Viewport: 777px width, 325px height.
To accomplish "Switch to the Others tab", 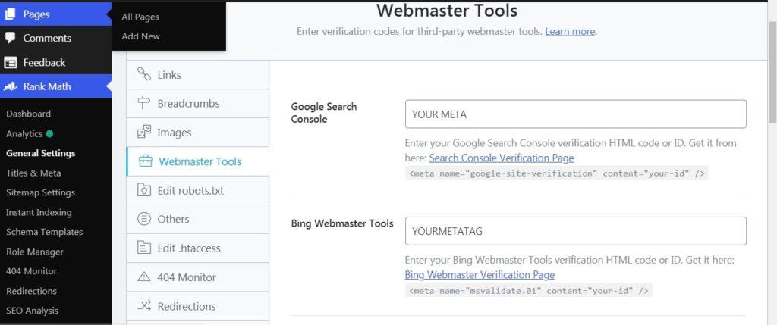I will (198, 219).
